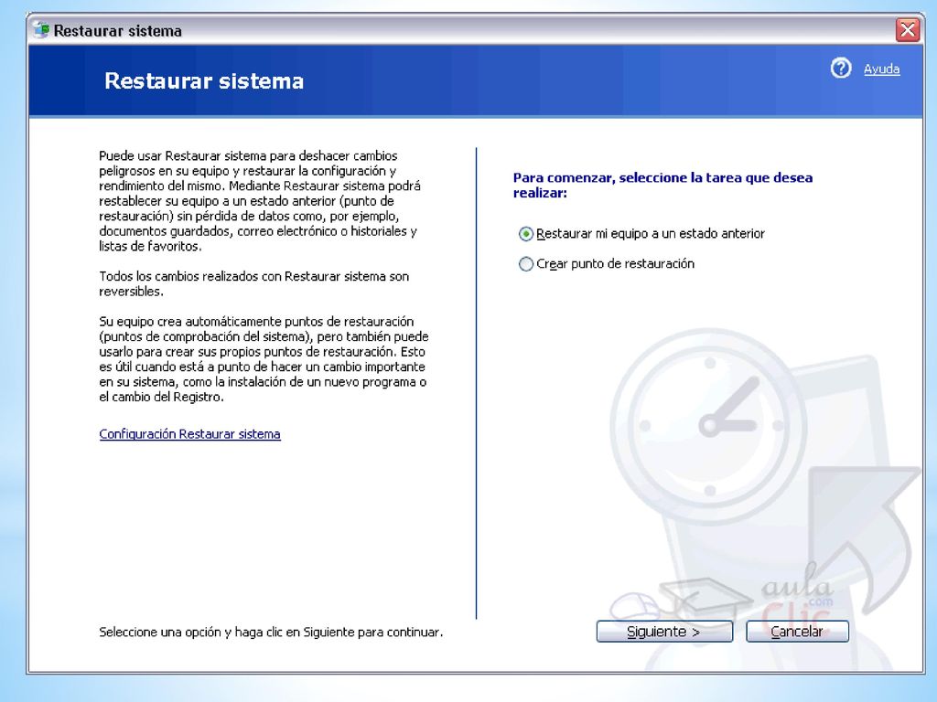Click the Restaurar sistema title bar icon
This screenshot has width=937, height=702.
pos(40,30)
